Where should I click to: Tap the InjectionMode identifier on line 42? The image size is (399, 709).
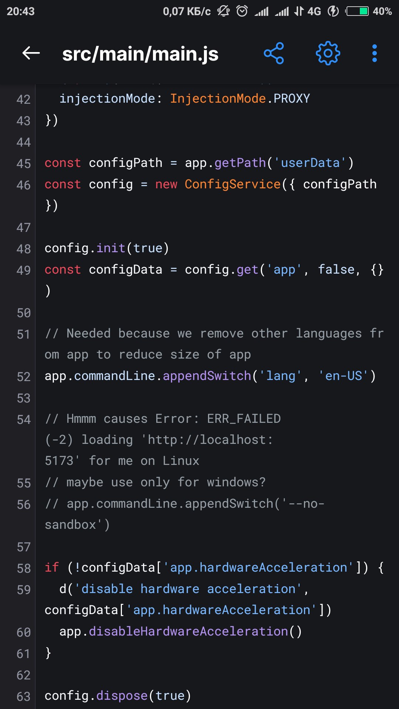218,99
